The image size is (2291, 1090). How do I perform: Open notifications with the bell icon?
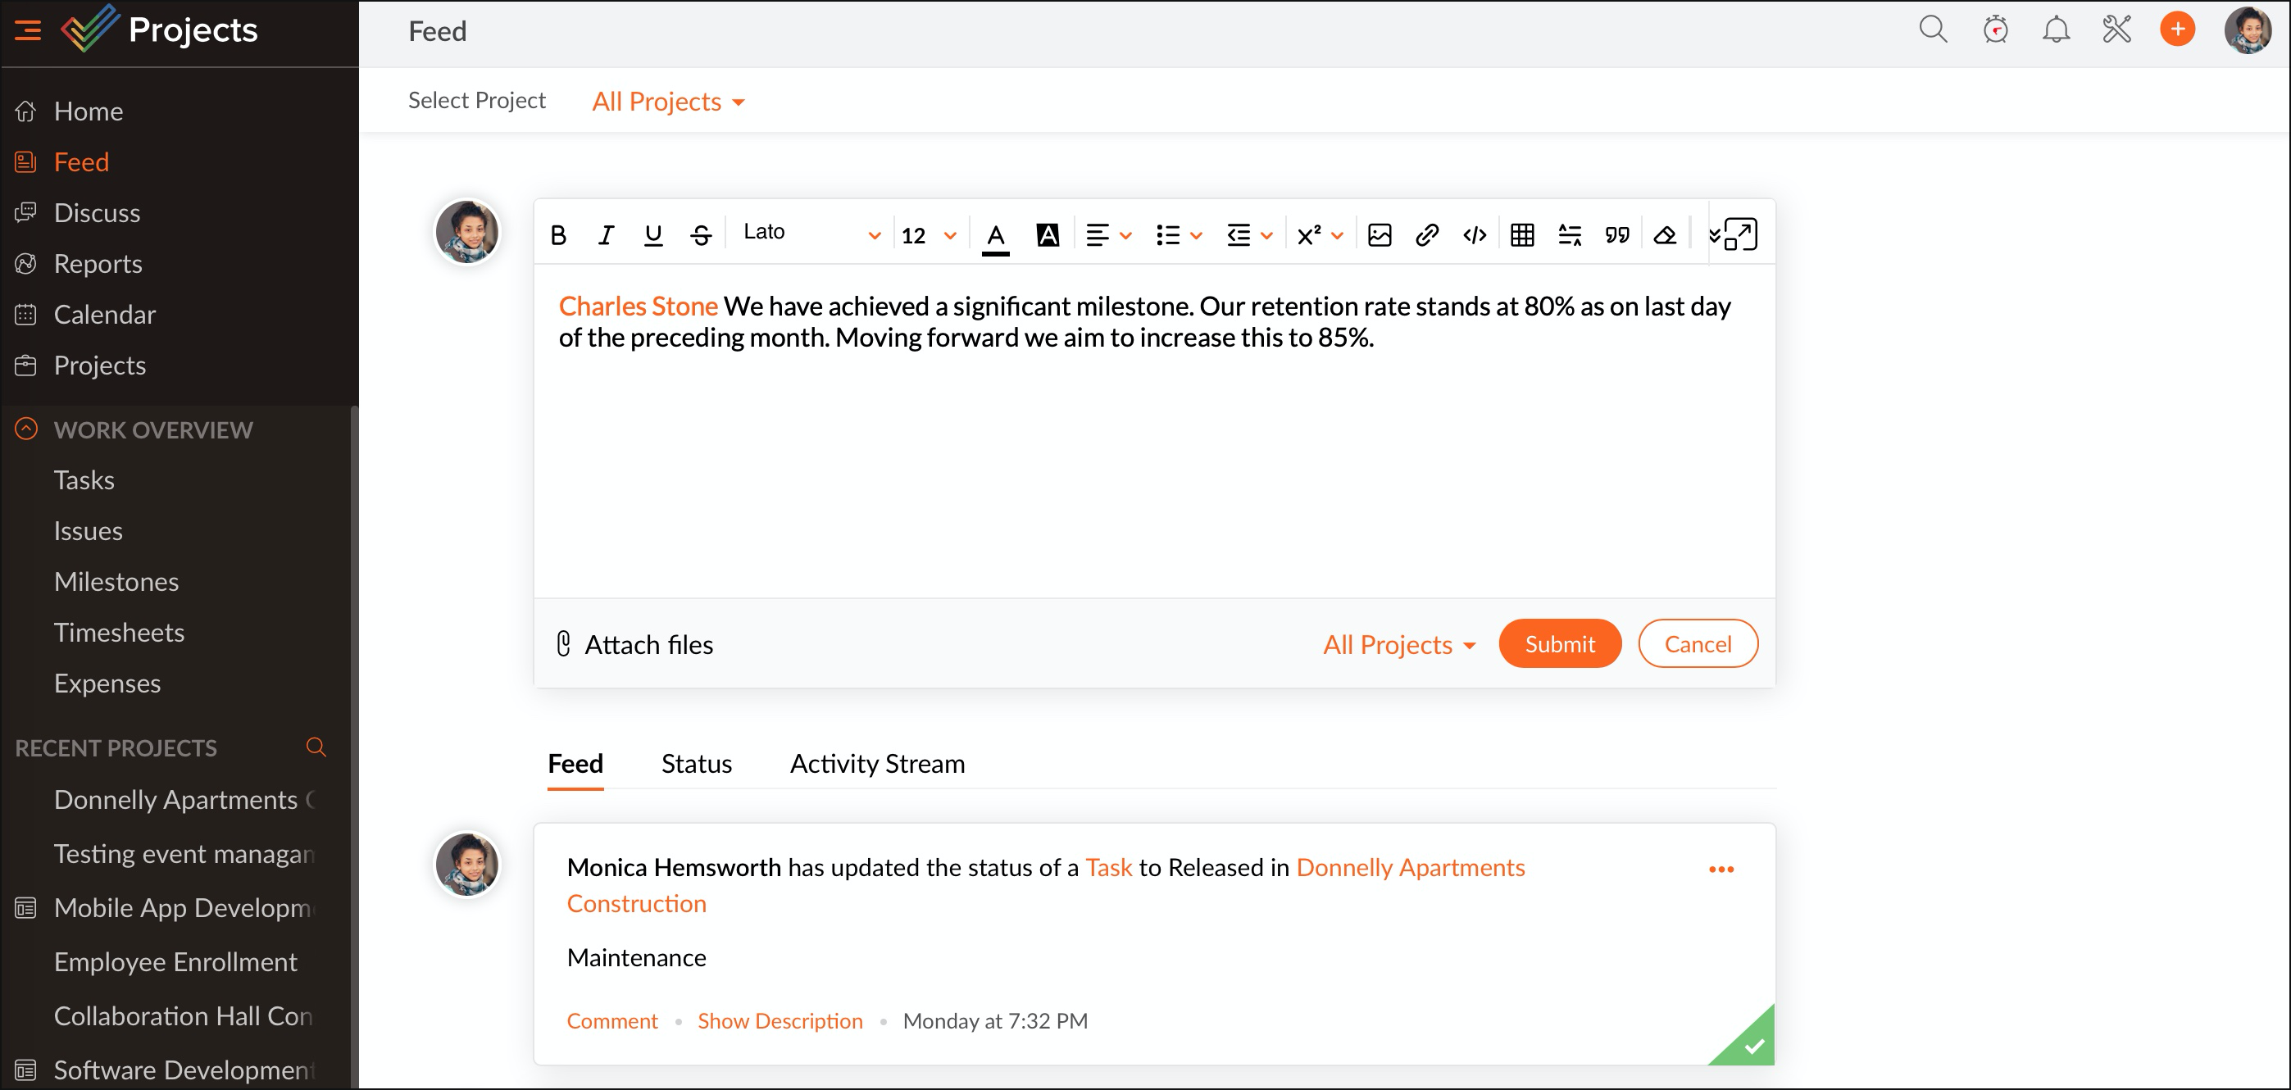(2055, 30)
